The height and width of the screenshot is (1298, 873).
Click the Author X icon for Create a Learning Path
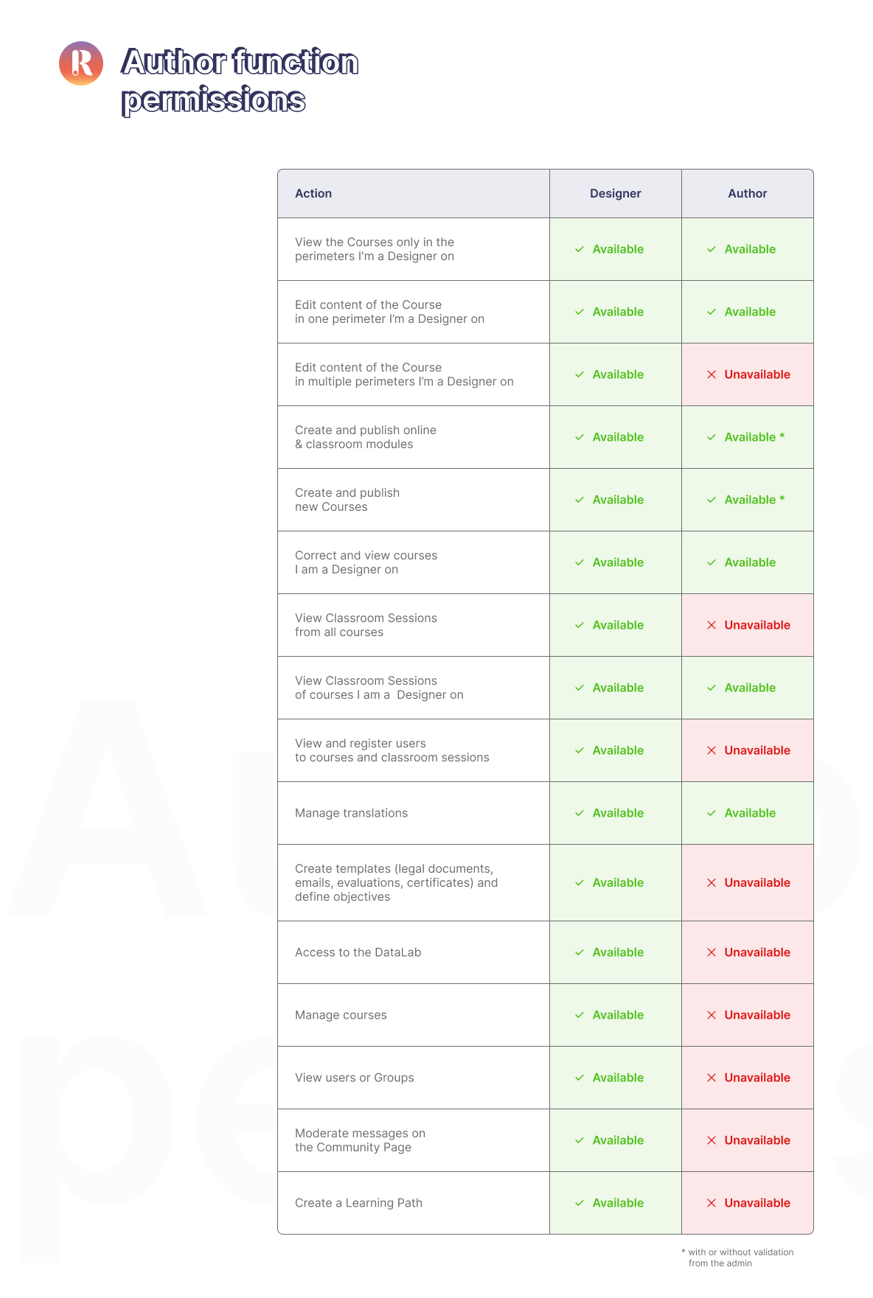tap(712, 1203)
